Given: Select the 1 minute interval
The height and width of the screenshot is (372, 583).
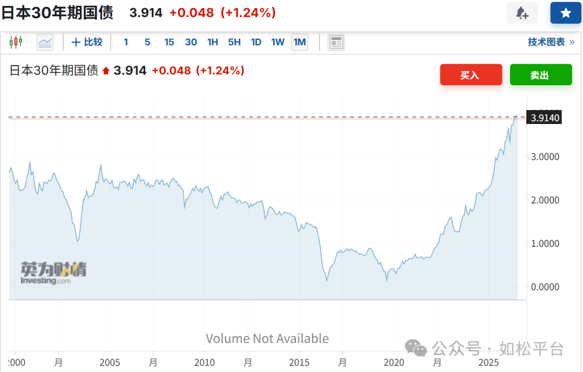Looking at the screenshot, I should pyautogui.click(x=126, y=42).
